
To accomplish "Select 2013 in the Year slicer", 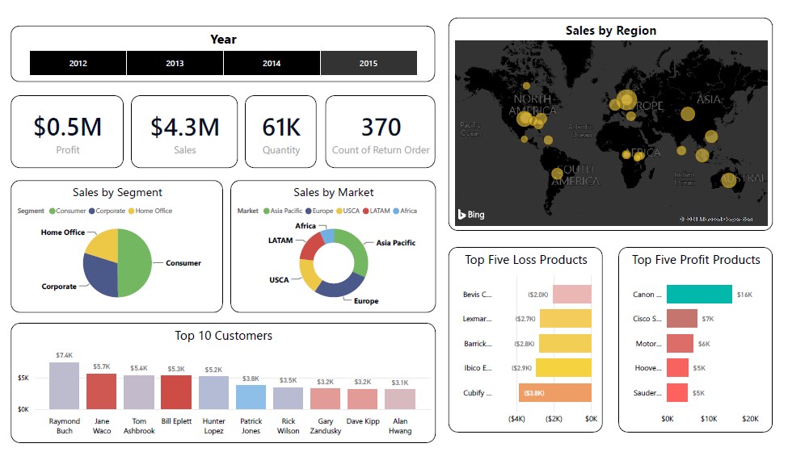I will pyautogui.click(x=175, y=63).
